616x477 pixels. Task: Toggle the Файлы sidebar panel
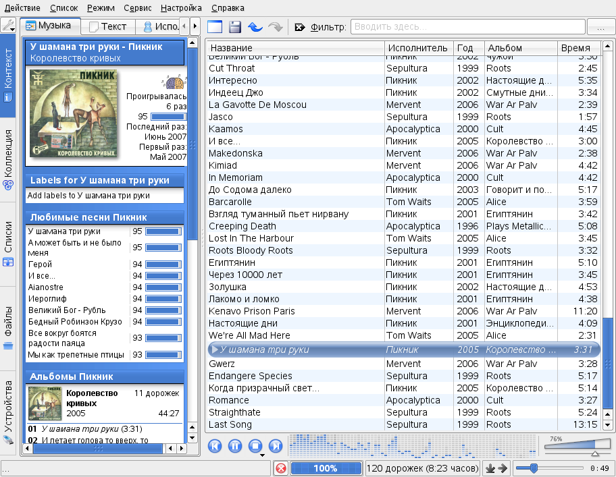(9, 327)
